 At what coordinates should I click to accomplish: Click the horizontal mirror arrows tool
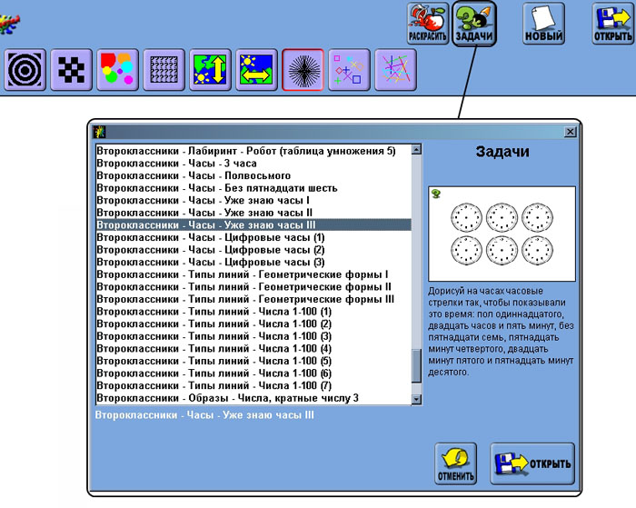coord(257,70)
